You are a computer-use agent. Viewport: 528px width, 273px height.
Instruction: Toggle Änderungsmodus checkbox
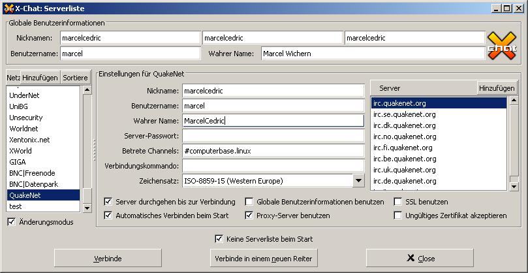(12, 222)
